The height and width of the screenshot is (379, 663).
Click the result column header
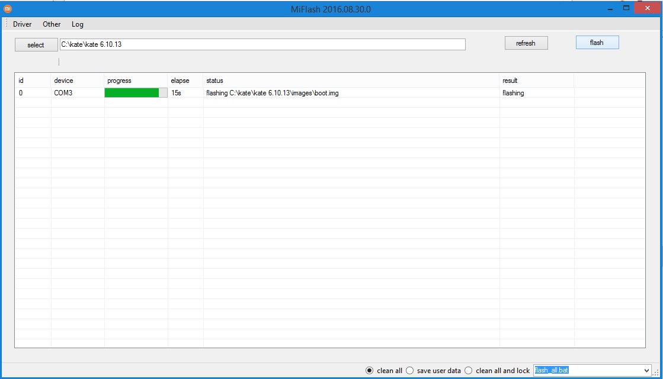537,81
